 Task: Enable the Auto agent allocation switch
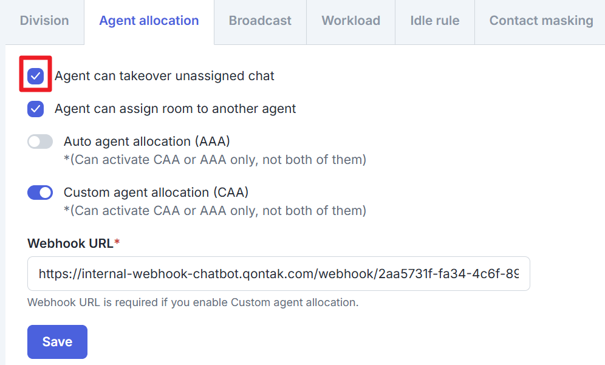[40, 142]
